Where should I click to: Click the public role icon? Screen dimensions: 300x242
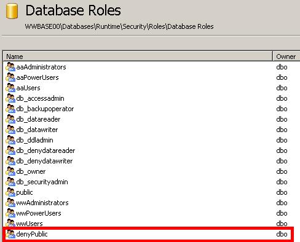pos(10,192)
